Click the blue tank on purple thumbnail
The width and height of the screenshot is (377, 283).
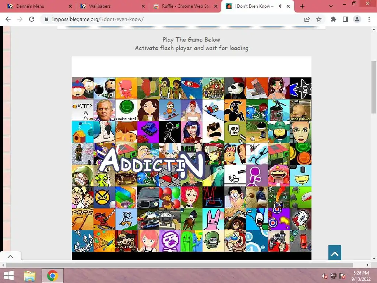148,132
